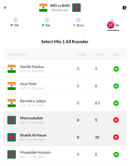Sort by Credit column header
Viewport: 130px width, 166px height.
coord(99,55)
